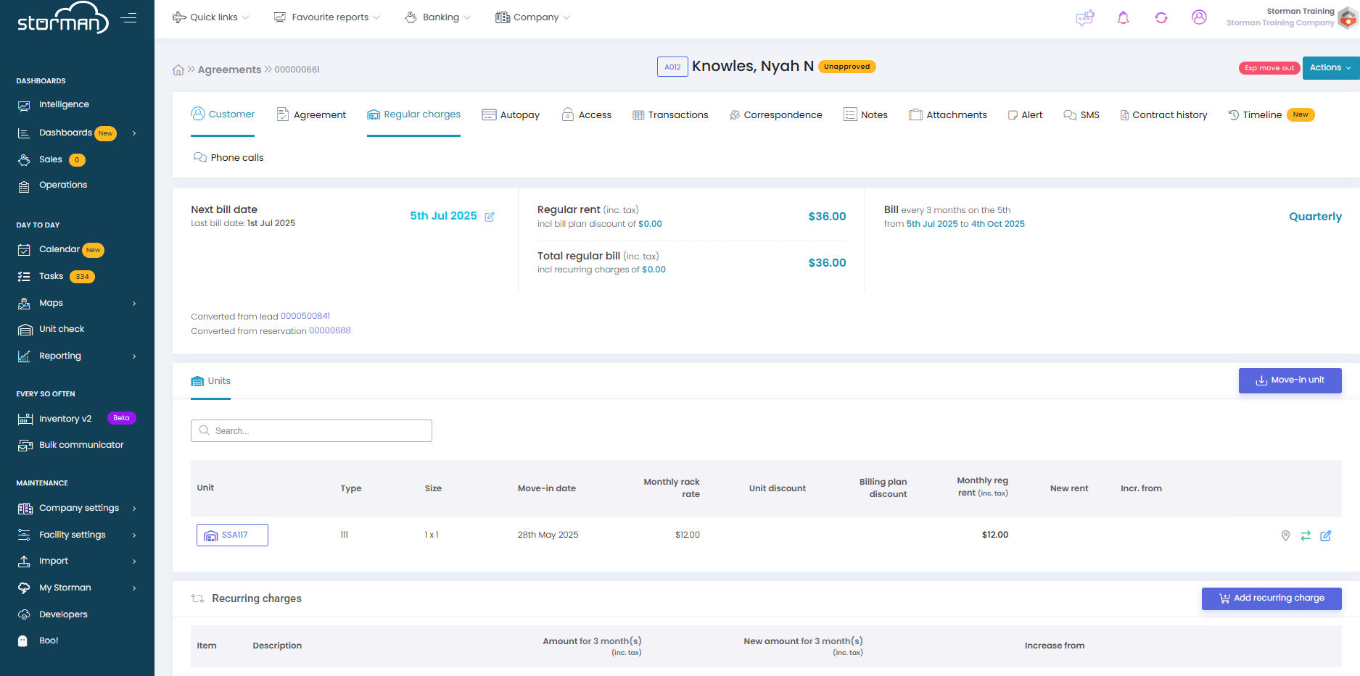
Task: Click the map pin icon in unit row
Action: click(x=1285, y=535)
